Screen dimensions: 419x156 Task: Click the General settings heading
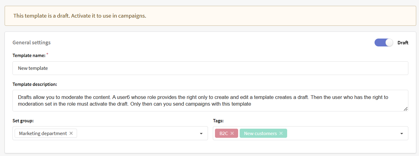click(31, 42)
